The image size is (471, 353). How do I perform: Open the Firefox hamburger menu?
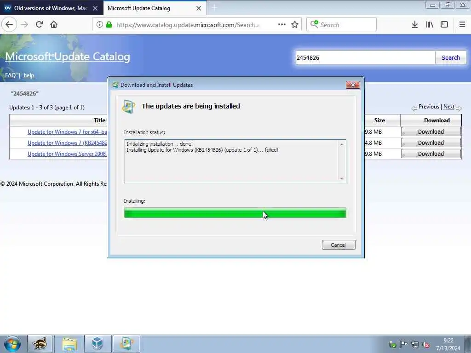(x=462, y=25)
